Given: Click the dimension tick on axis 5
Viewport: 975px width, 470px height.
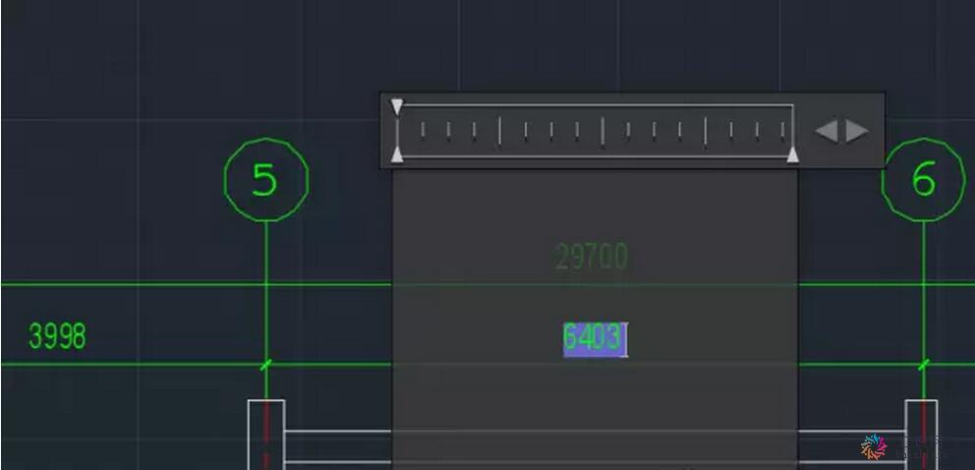Looking at the screenshot, I should pos(266,365).
